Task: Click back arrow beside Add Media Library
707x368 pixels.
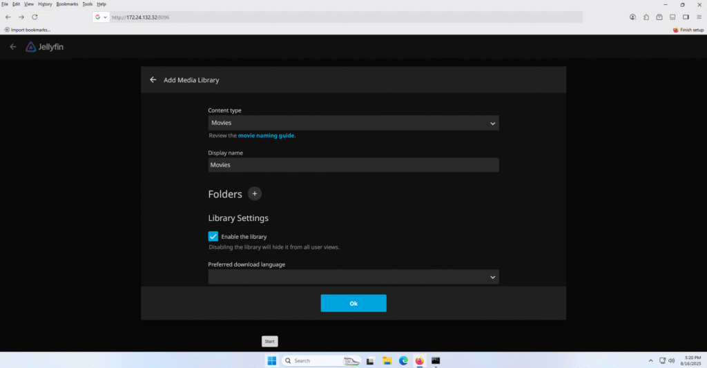Action: click(x=153, y=80)
